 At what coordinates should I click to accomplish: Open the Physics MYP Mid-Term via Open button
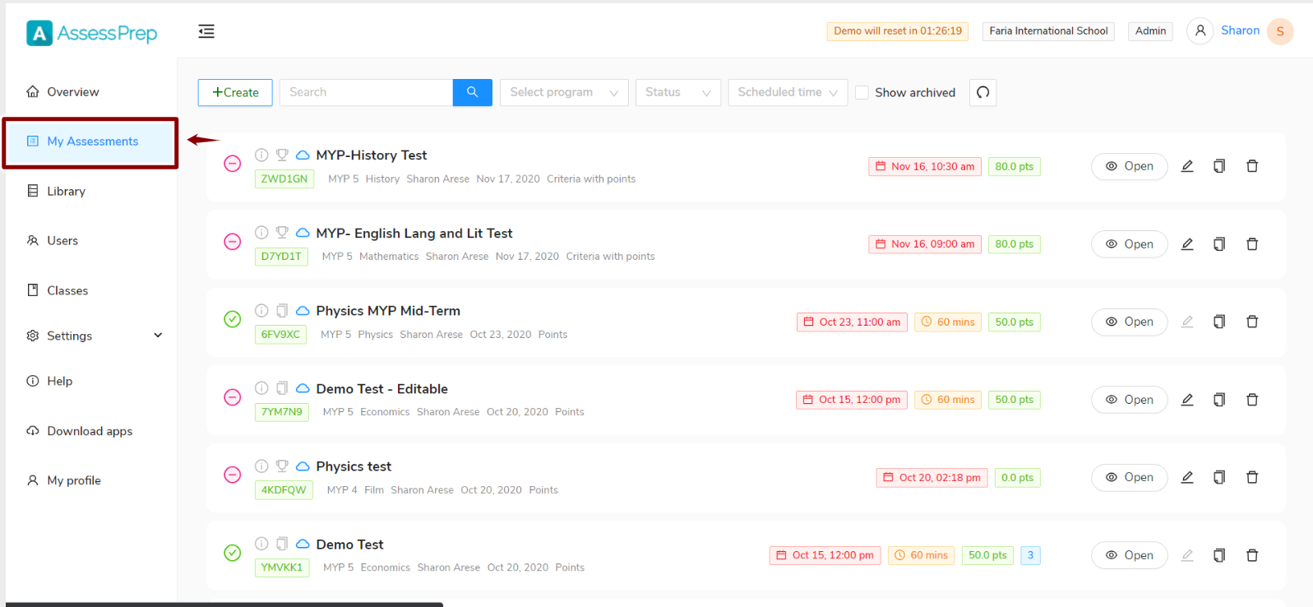pos(1129,322)
